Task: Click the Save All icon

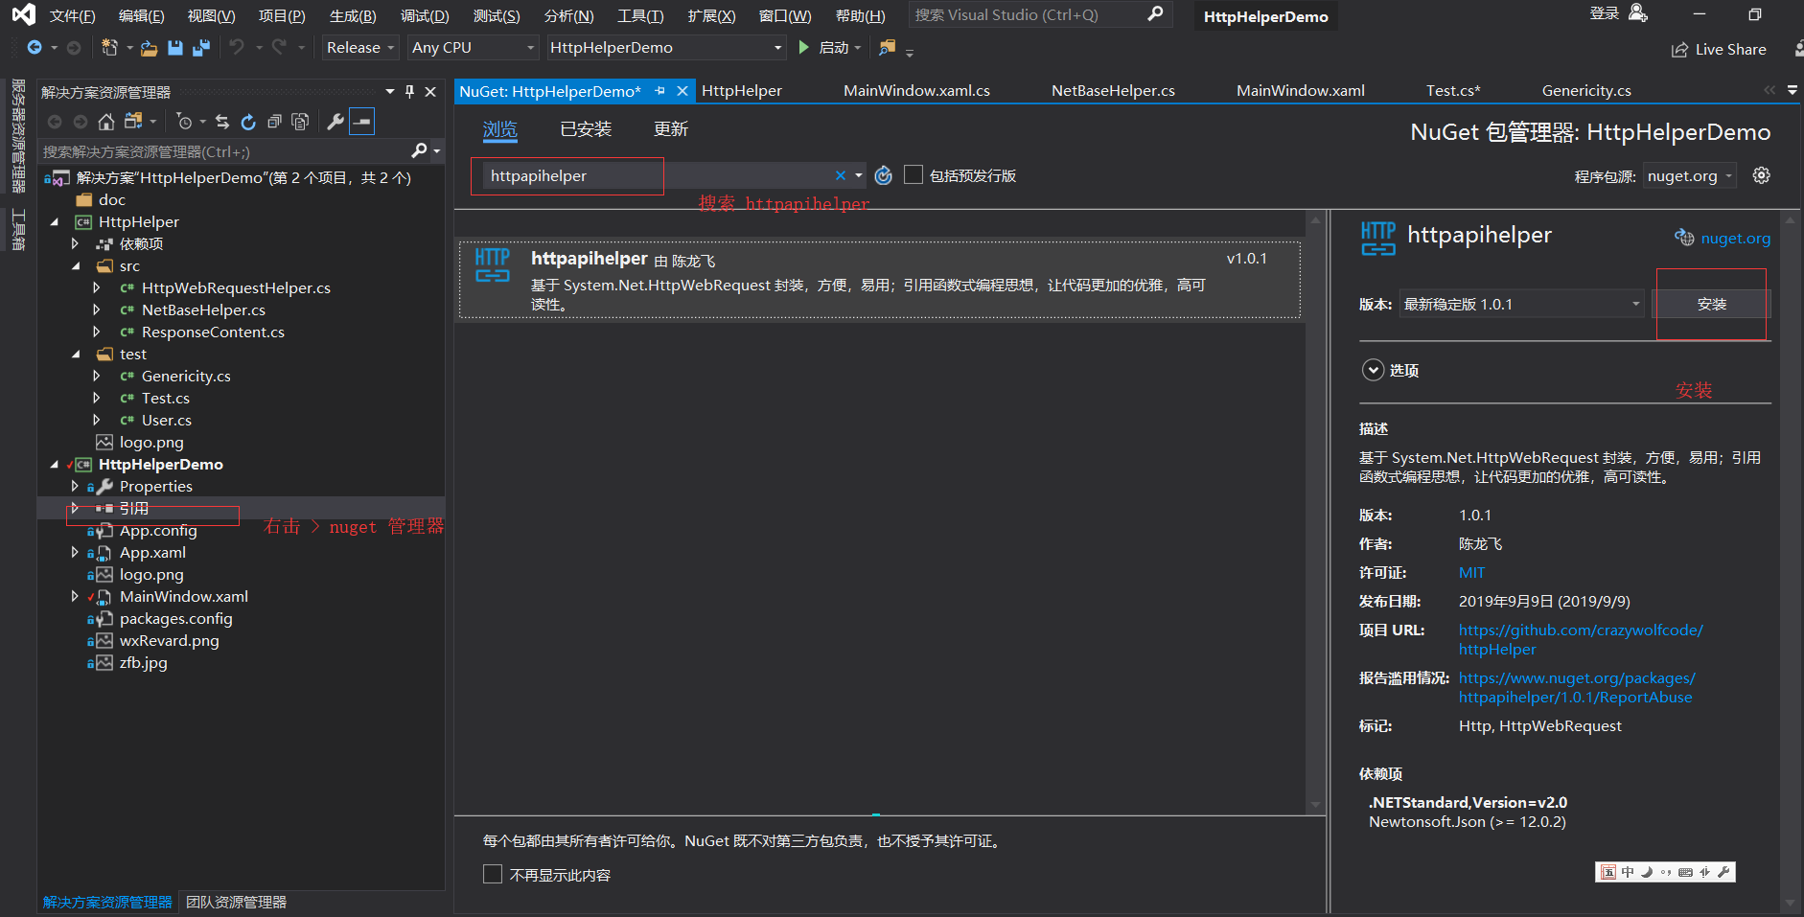Action: 201,47
